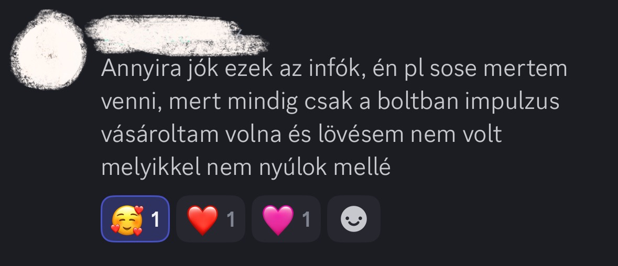Click the highlighted count beside smiling face

(x=156, y=219)
